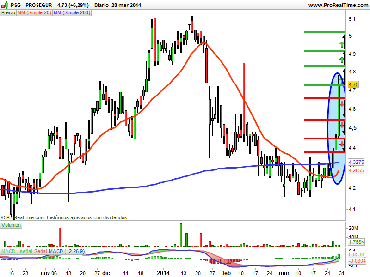Image resolution: width=370 pixels, height=277 pixels.
Task: Click the red 4,2855 moving average value
Action: click(x=356, y=170)
